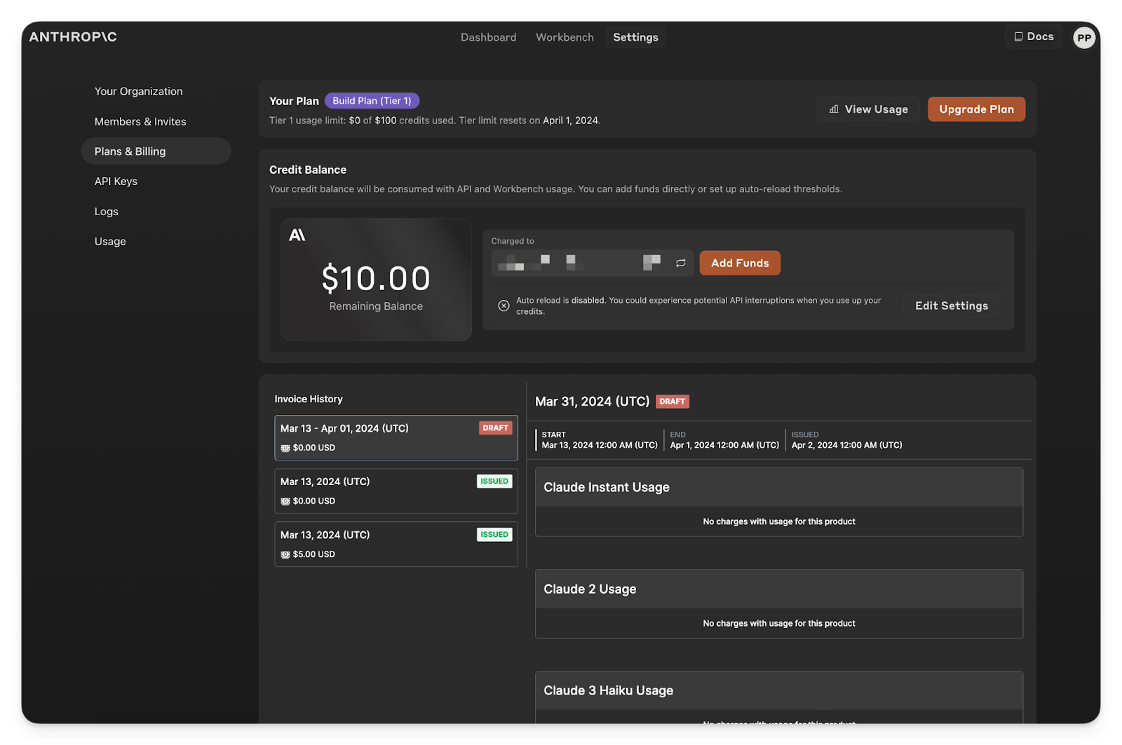Click the $10.00 remaining balance card
The width and height of the screenshot is (1122, 745).
pos(376,280)
